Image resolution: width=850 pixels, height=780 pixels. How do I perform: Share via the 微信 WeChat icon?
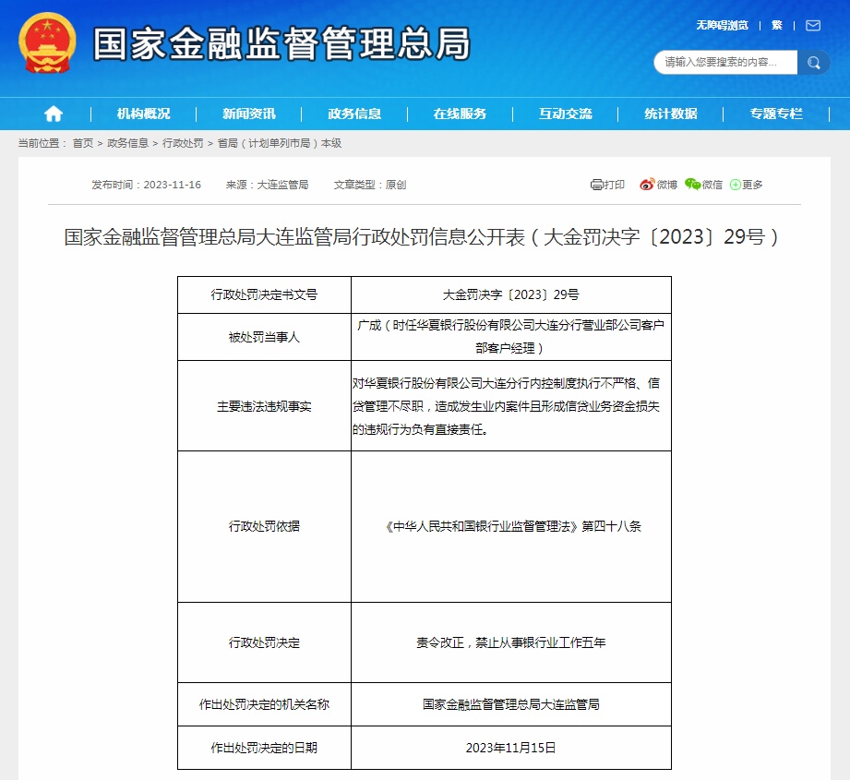(693, 185)
